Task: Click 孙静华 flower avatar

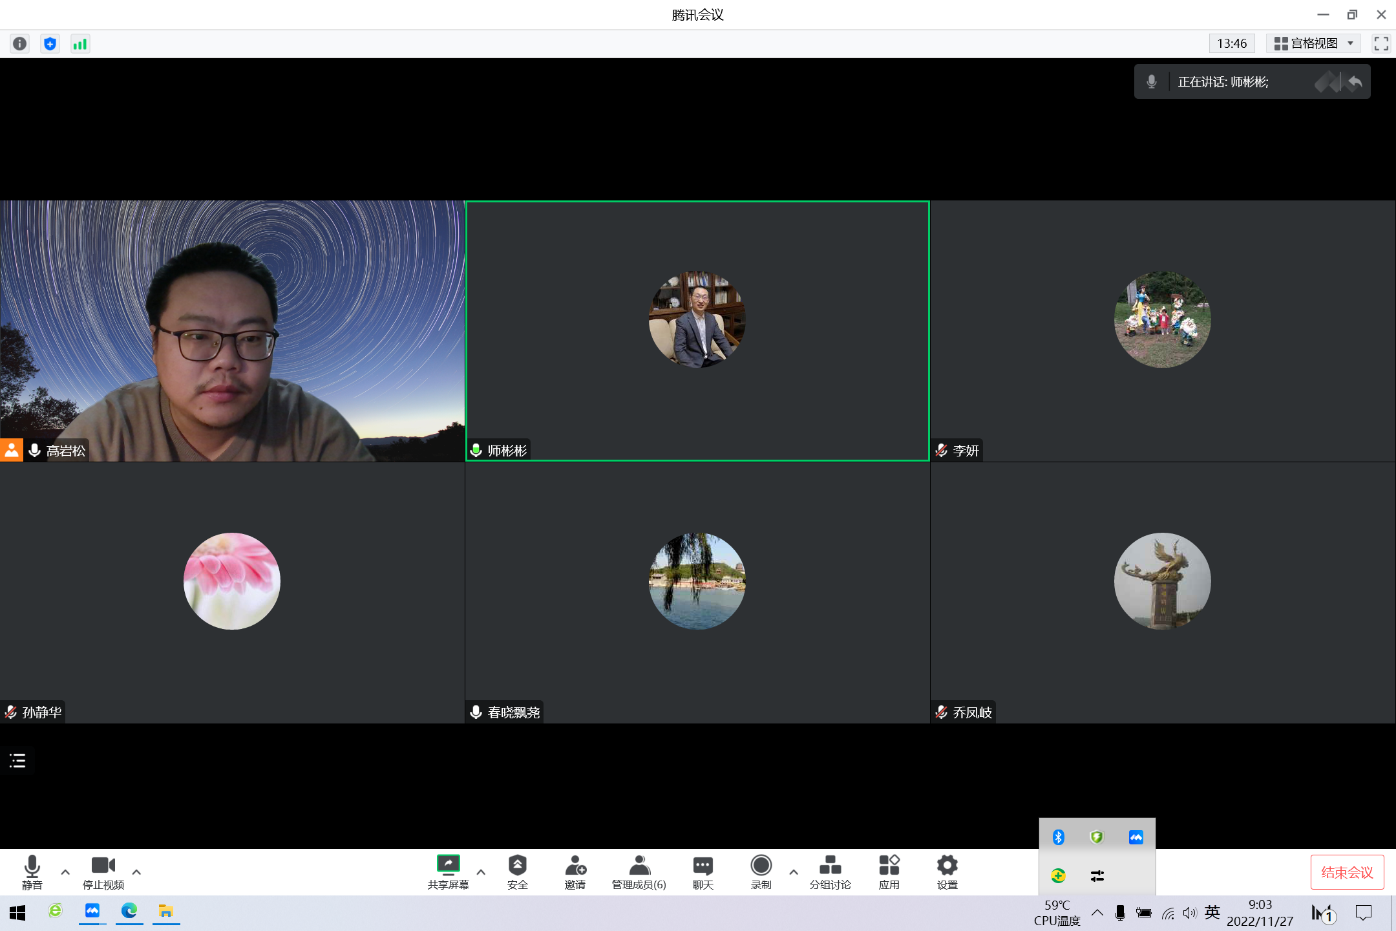Action: (x=232, y=581)
